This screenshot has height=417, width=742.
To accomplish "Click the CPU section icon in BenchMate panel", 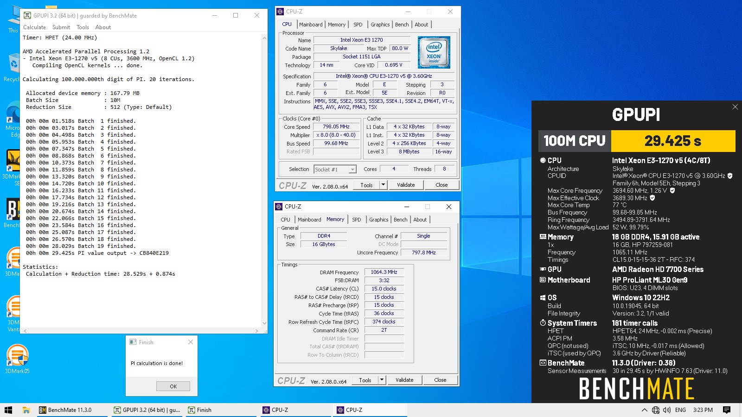I will point(543,160).
